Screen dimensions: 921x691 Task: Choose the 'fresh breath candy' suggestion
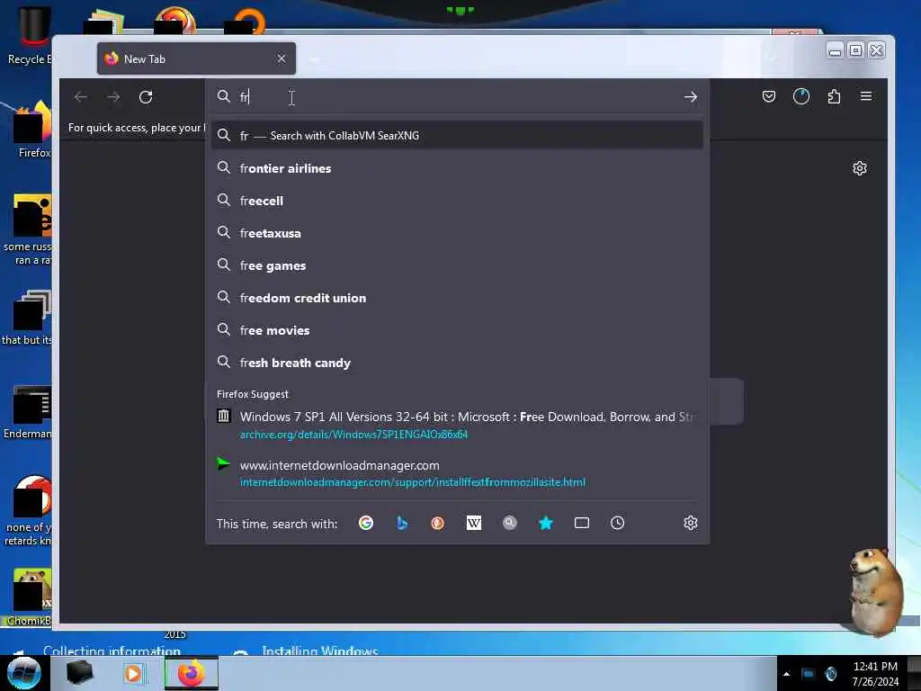pos(457,363)
